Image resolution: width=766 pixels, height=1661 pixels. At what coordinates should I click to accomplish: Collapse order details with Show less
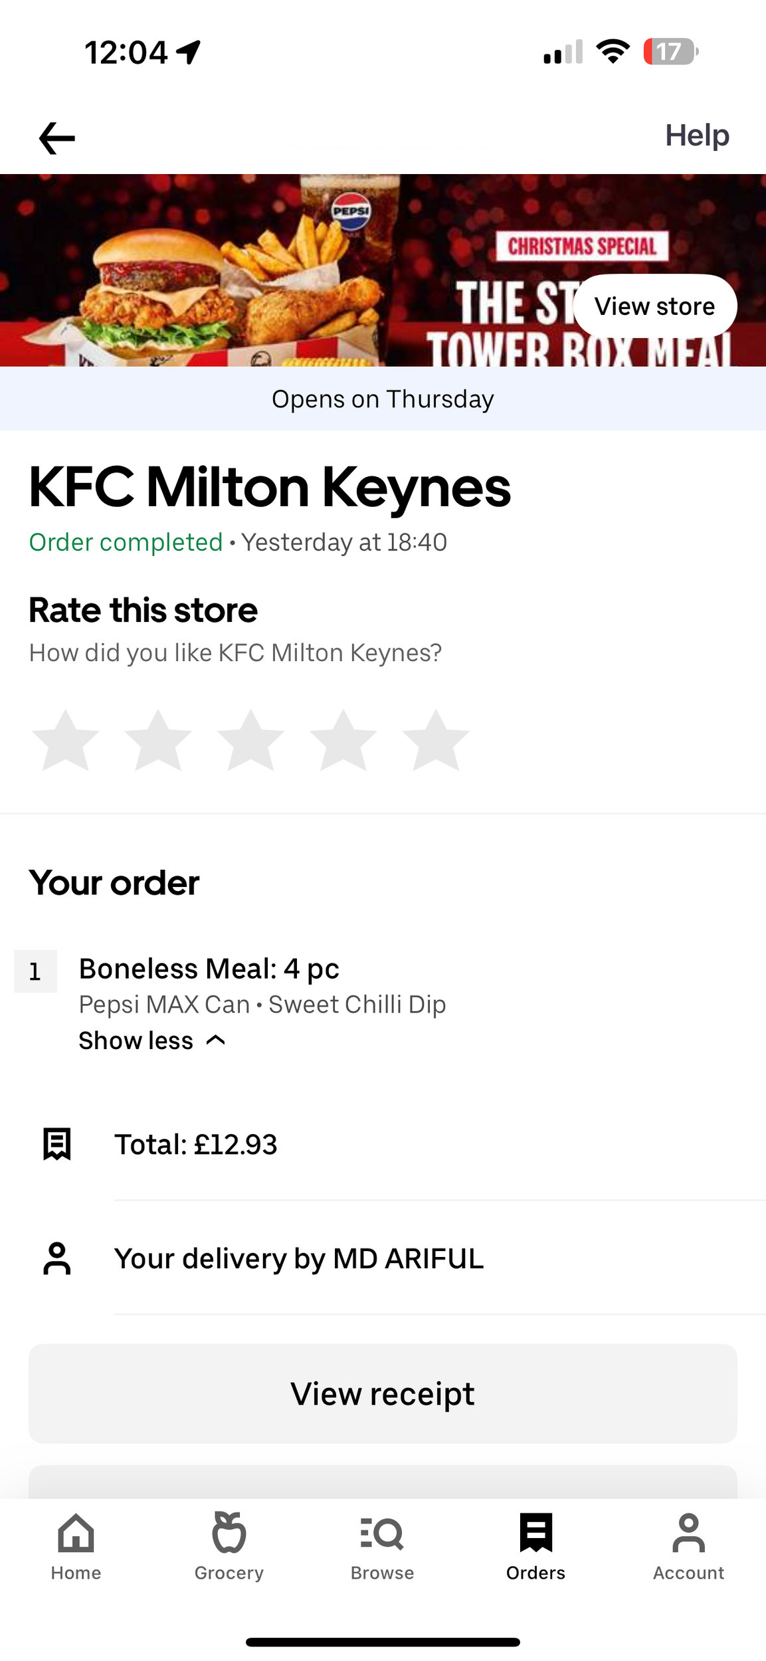(136, 1040)
